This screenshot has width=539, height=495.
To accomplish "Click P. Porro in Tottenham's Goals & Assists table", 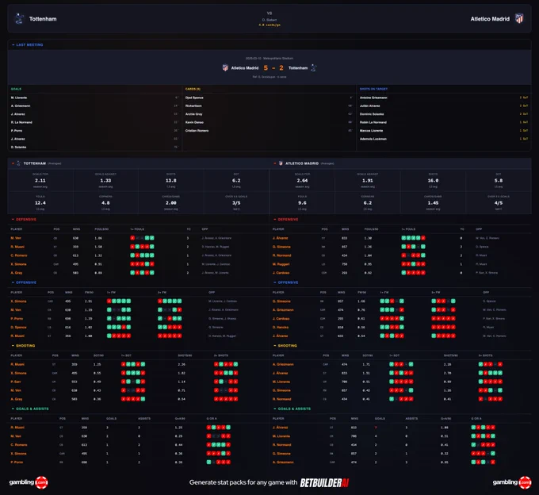I will pyautogui.click(x=17, y=462).
